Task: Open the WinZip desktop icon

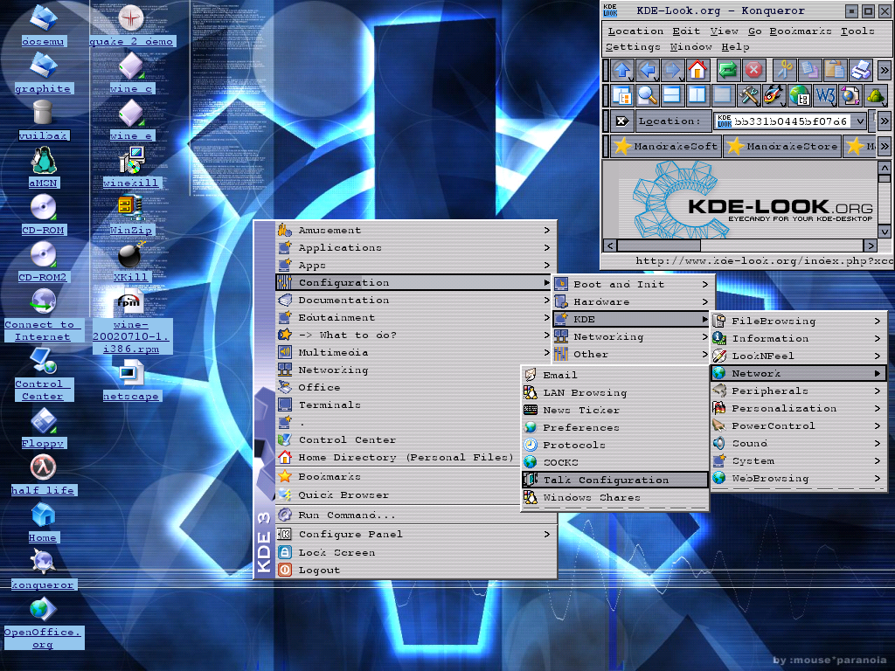Action: [131, 215]
